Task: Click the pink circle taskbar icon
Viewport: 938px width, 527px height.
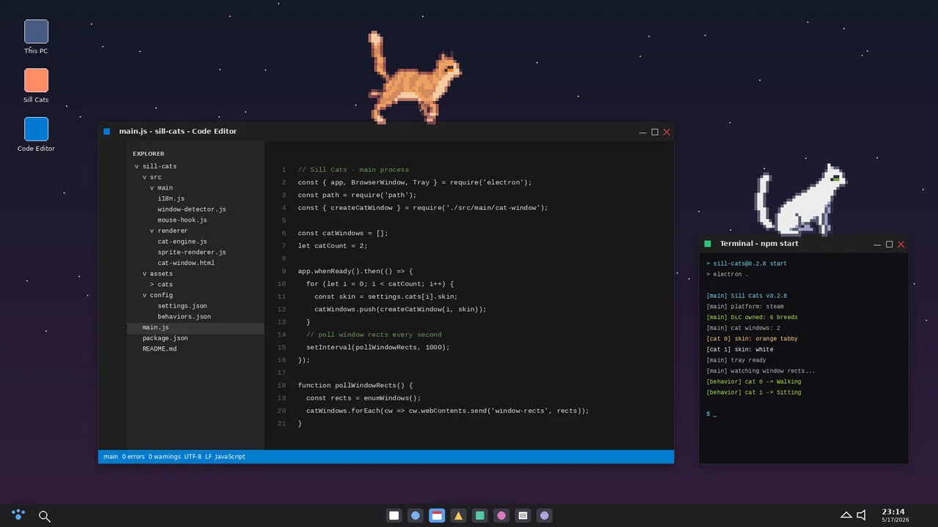Action: click(x=501, y=516)
